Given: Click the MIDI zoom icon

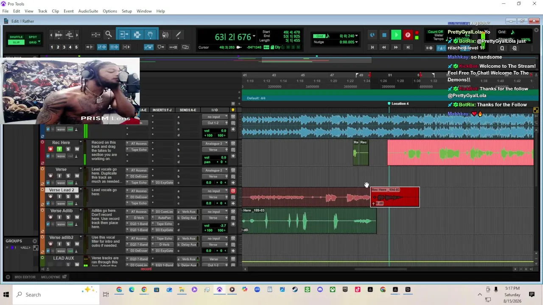Looking at the screenshot, I should (x=70, y=35).
